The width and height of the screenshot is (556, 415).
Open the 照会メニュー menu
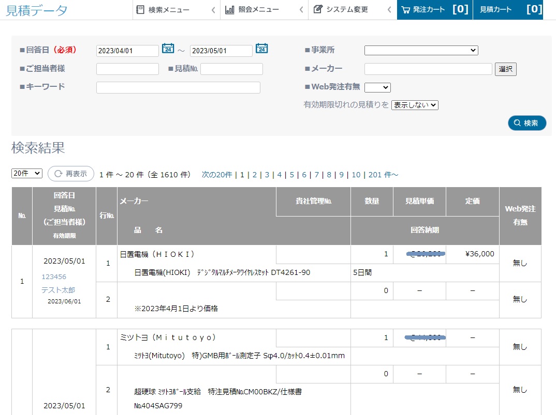[264, 10]
